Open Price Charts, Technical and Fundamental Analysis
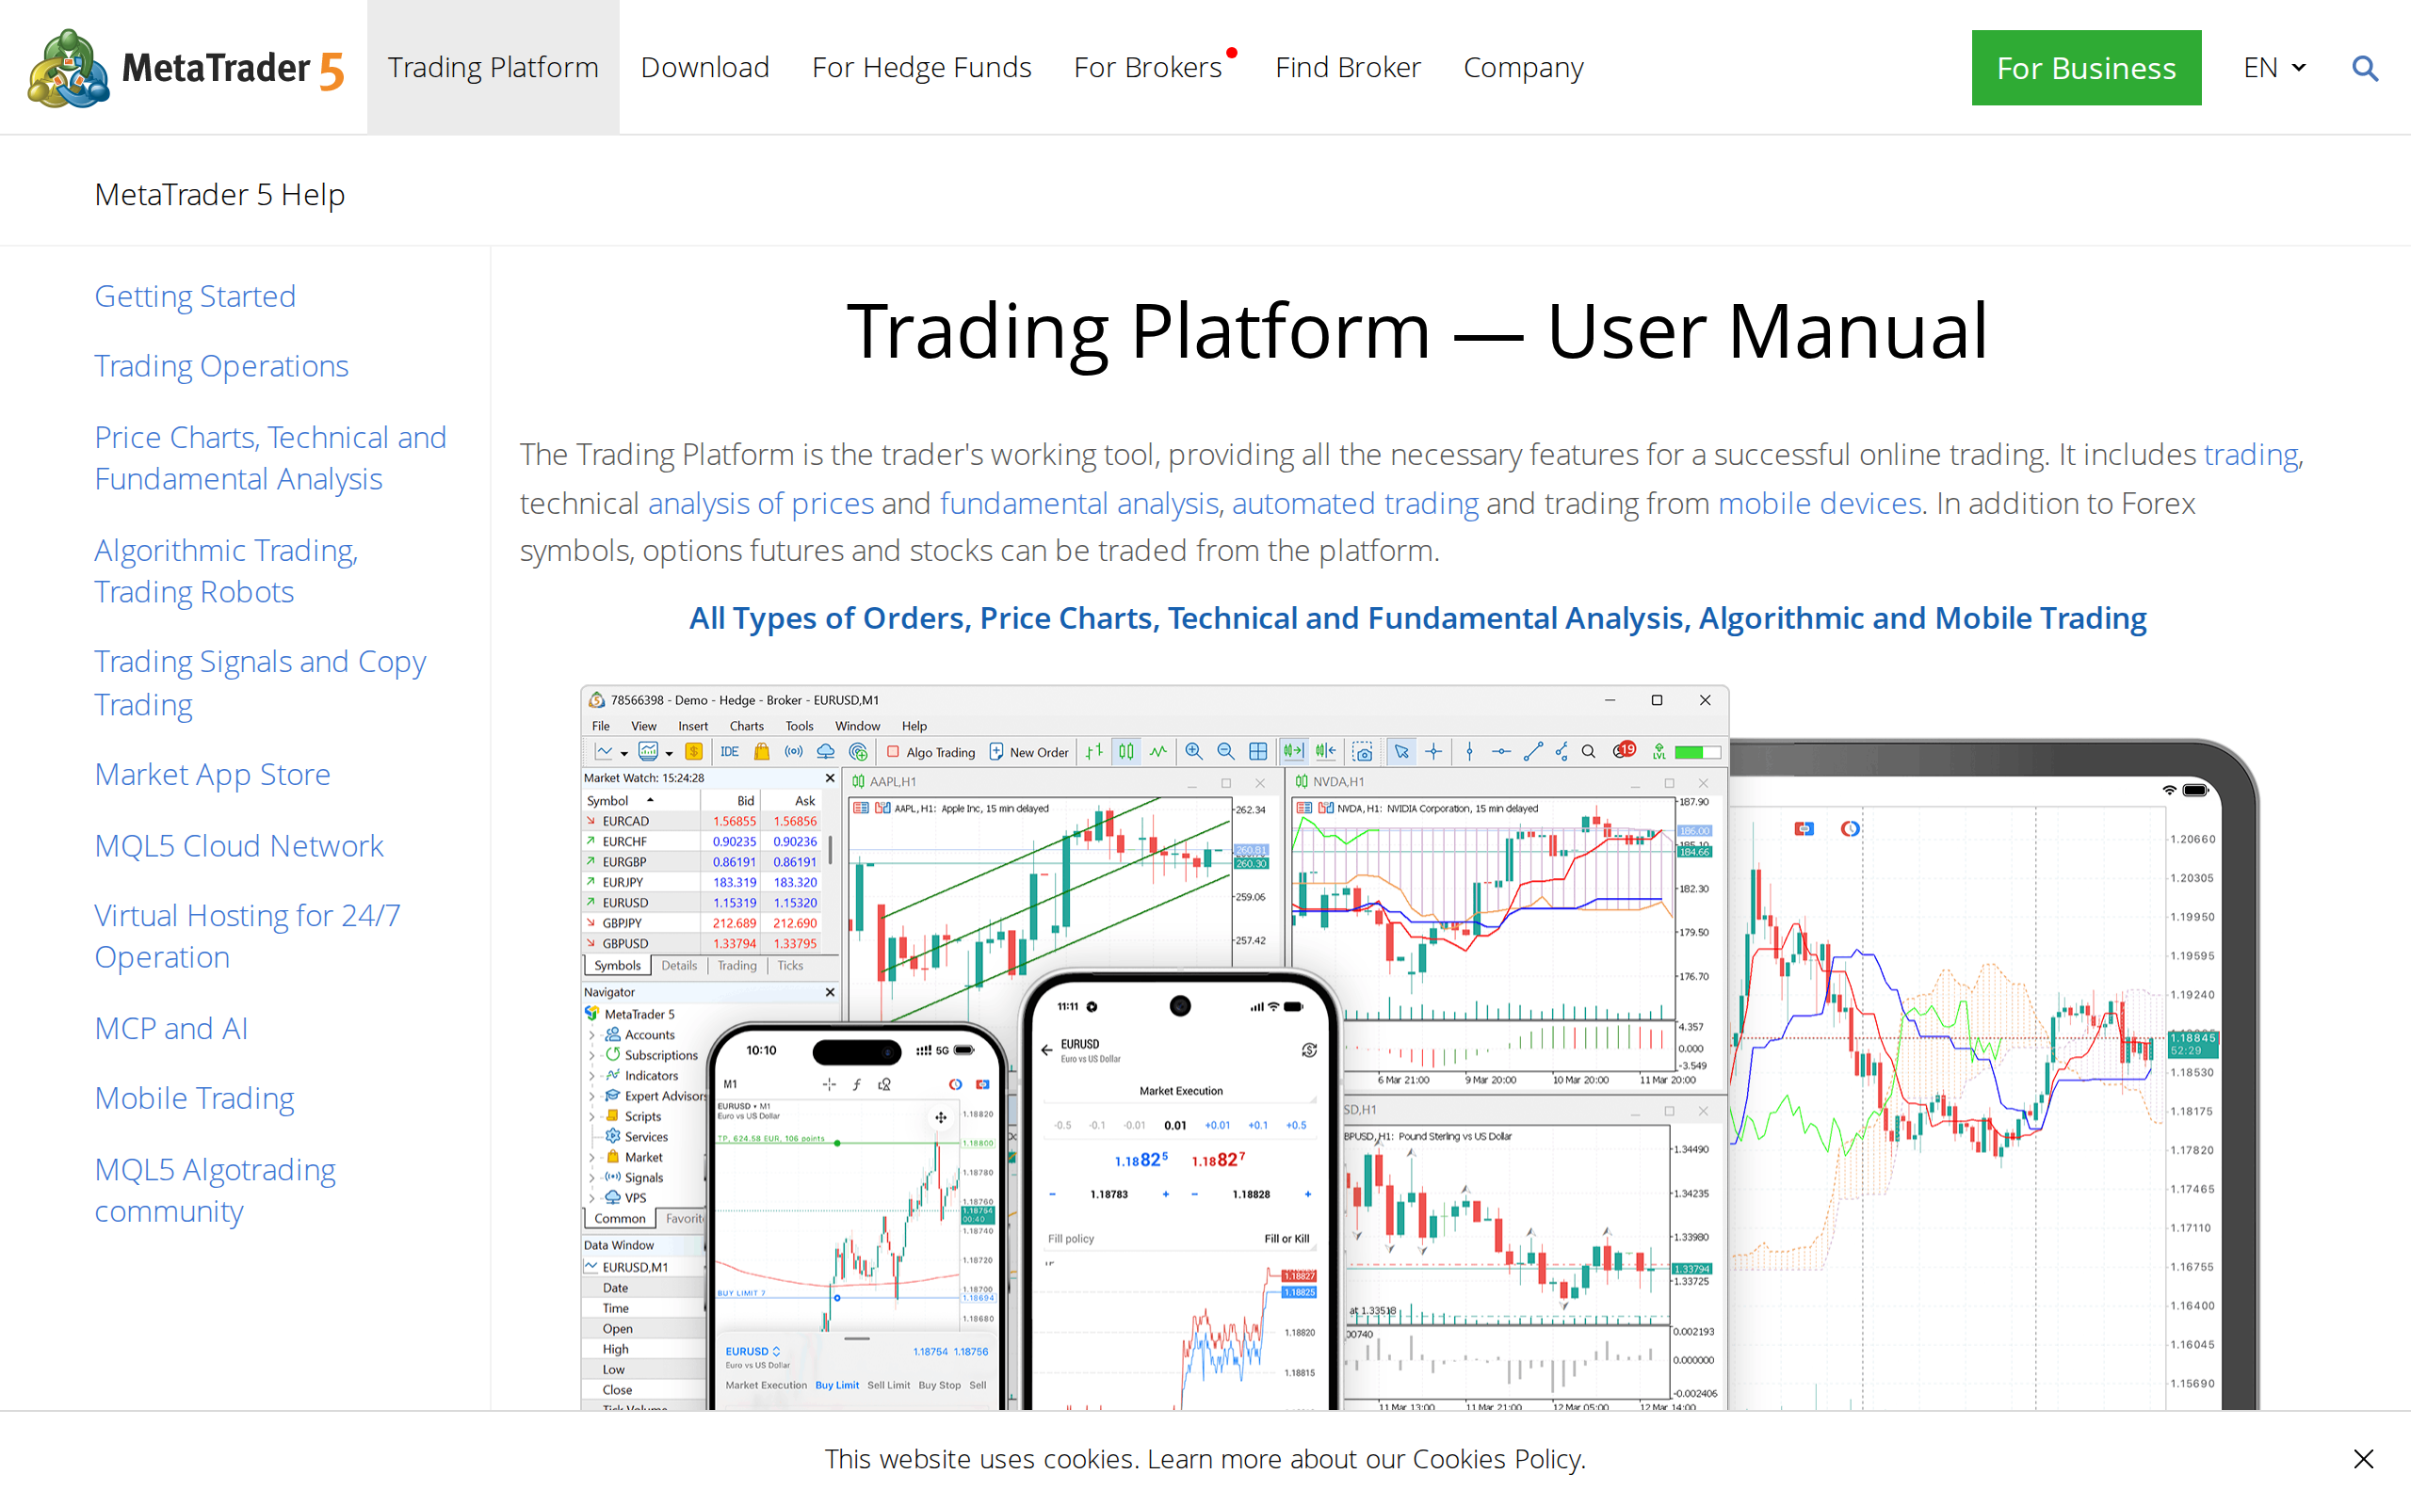The height and width of the screenshot is (1506, 2411). [270, 458]
